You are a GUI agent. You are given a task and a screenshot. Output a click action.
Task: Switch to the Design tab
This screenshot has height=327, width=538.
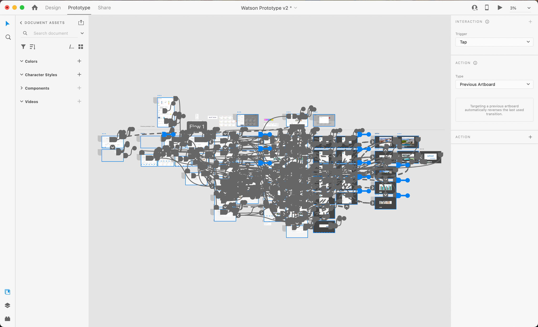pos(53,8)
